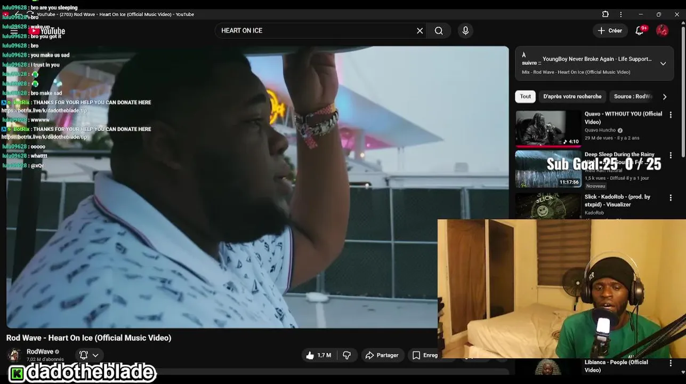Dislike the video with thumbs down
686x384 pixels.
tap(347, 355)
